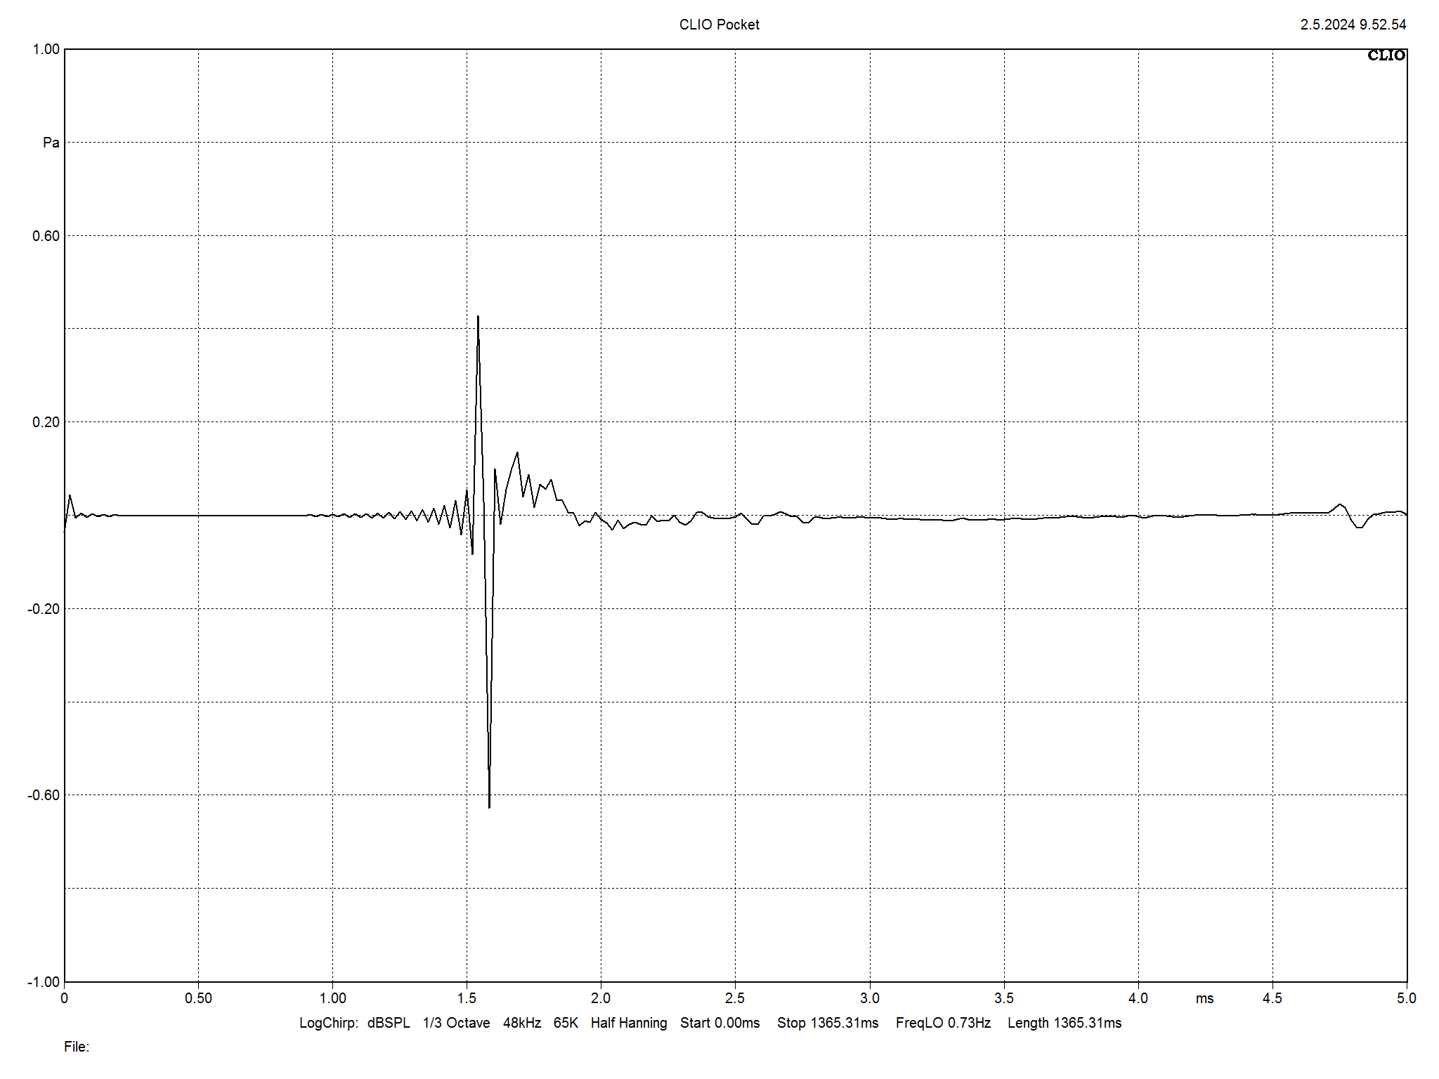Click the 0.20 Y-axis label

[x=46, y=422]
